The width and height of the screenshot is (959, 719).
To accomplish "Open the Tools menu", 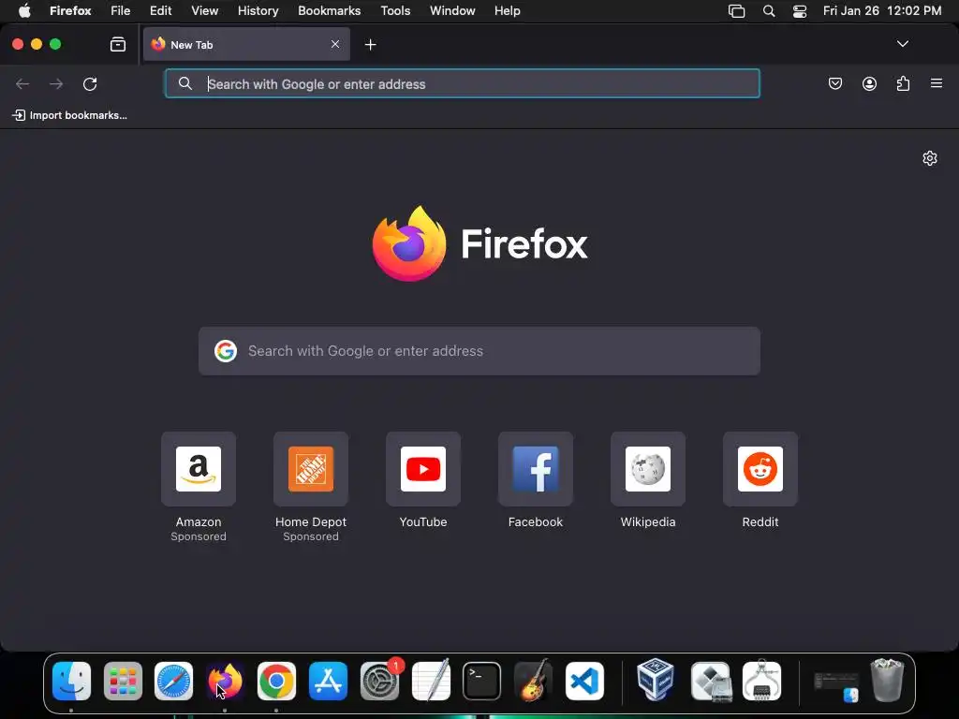I will pos(395,11).
